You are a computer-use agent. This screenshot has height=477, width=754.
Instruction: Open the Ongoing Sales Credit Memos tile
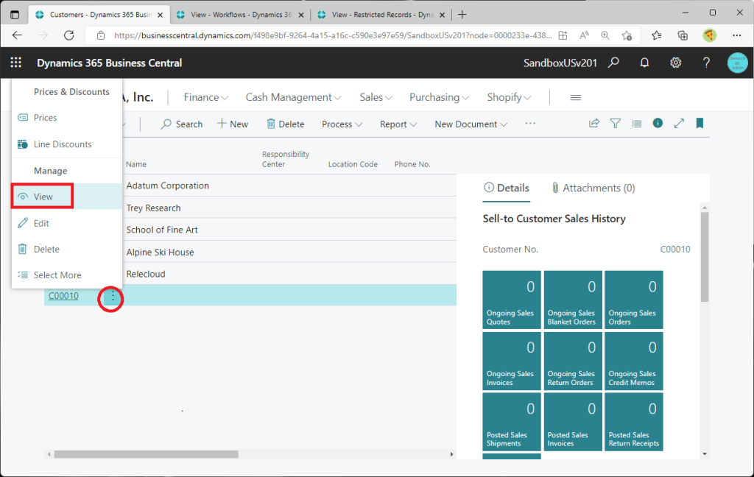pos(634,361)
